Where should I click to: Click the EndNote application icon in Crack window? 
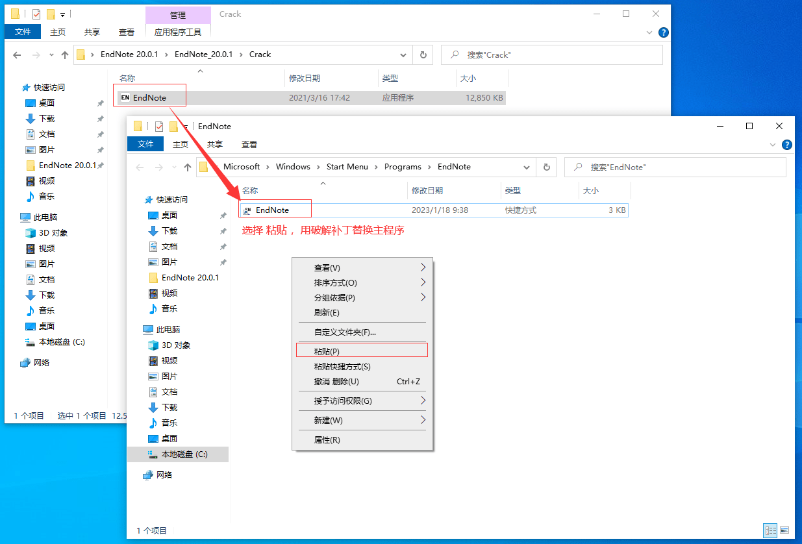tap(125, 98)
